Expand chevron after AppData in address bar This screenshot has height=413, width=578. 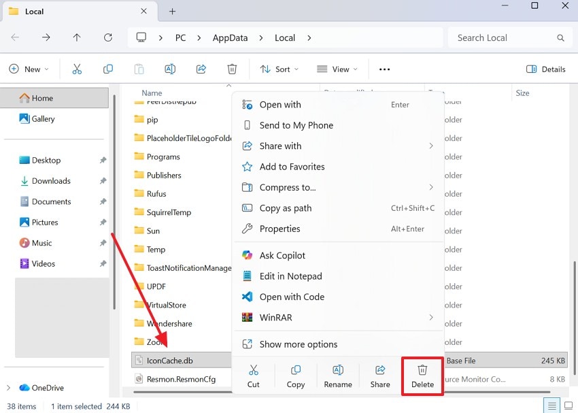coord(261,37)
